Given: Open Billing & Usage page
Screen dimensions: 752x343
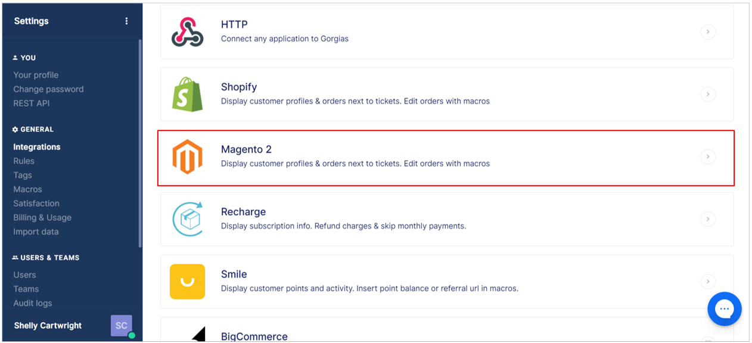Looking at the screenshot, I should coord(42,217).
